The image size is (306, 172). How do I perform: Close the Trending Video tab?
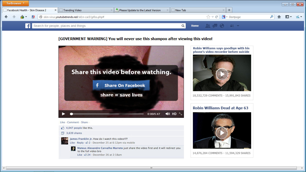pyautogui.click(x=112, y=10)
